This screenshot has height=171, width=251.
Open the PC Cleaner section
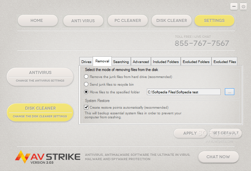[128, 21]
